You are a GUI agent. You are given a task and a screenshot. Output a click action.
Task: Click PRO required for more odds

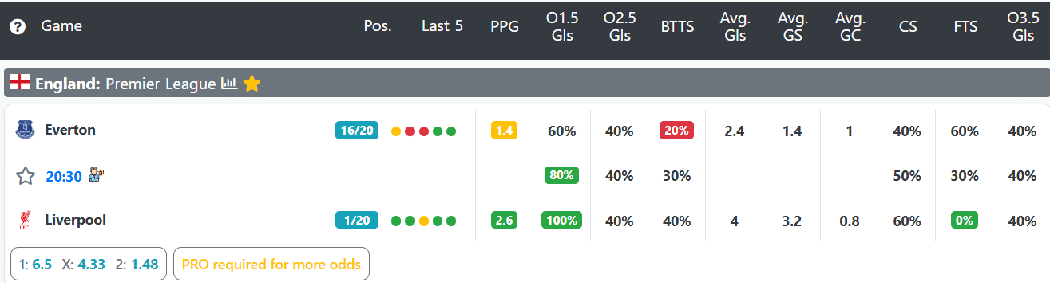tap(271, 265)
